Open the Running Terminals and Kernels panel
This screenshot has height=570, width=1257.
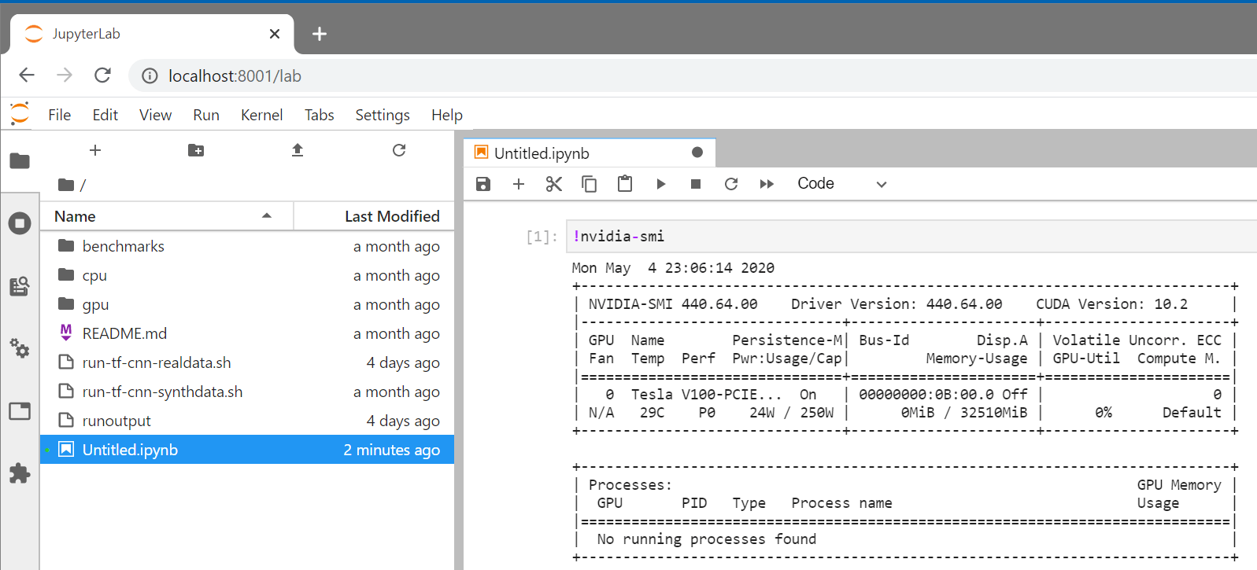[x=20, y=223]
